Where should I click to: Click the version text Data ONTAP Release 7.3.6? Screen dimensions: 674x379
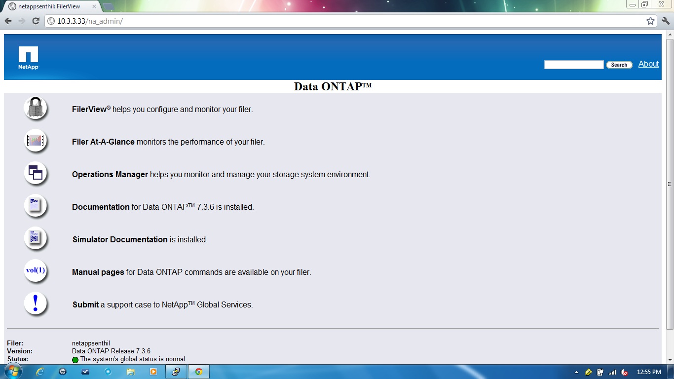tap(112, 351)
